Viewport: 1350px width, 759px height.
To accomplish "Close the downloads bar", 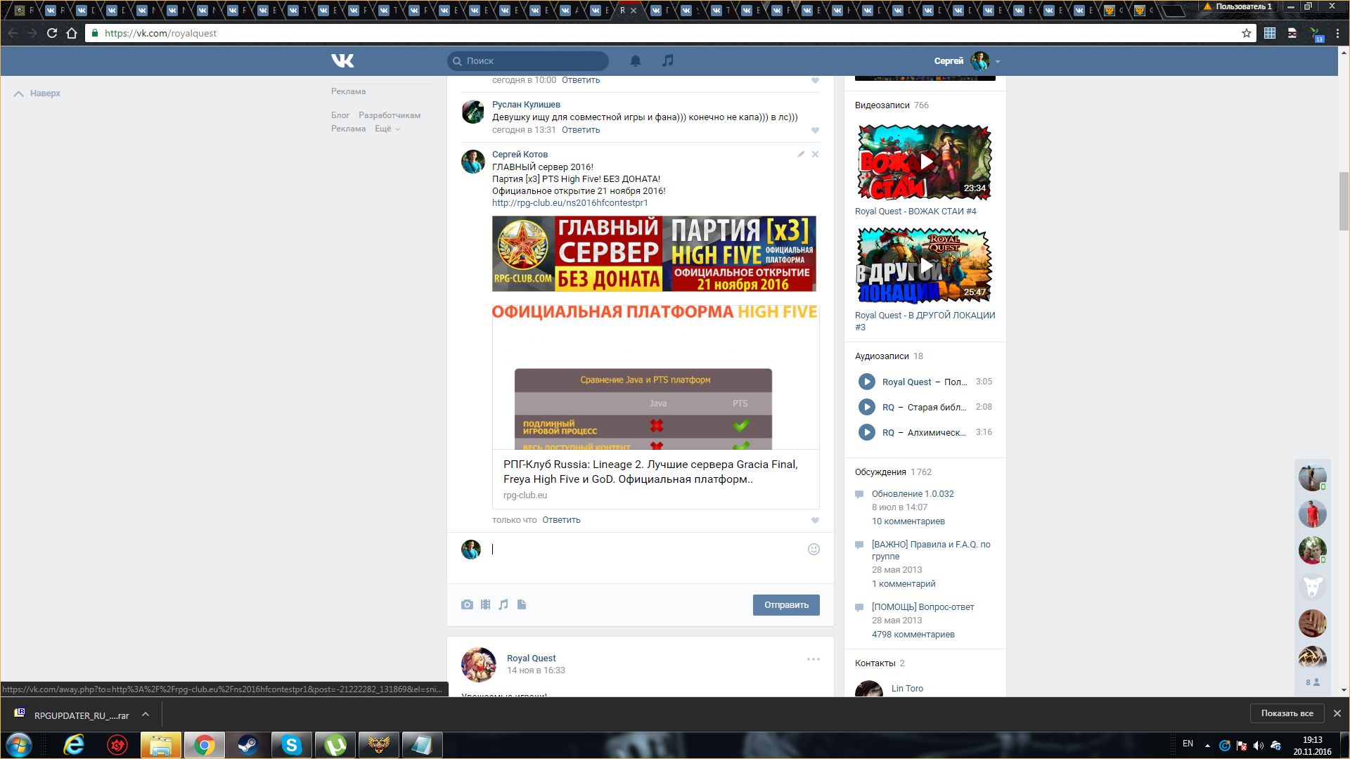I will point(1337,713).
